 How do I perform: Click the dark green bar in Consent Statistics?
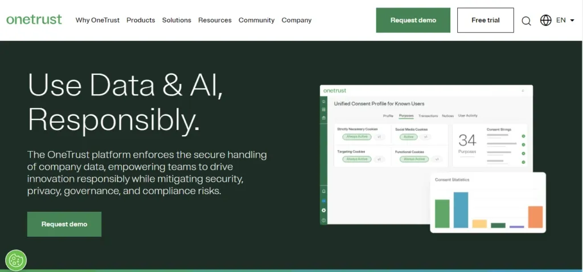tap(498, 225)
